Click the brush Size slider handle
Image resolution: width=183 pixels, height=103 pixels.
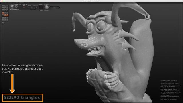click(x=24, y=6)
